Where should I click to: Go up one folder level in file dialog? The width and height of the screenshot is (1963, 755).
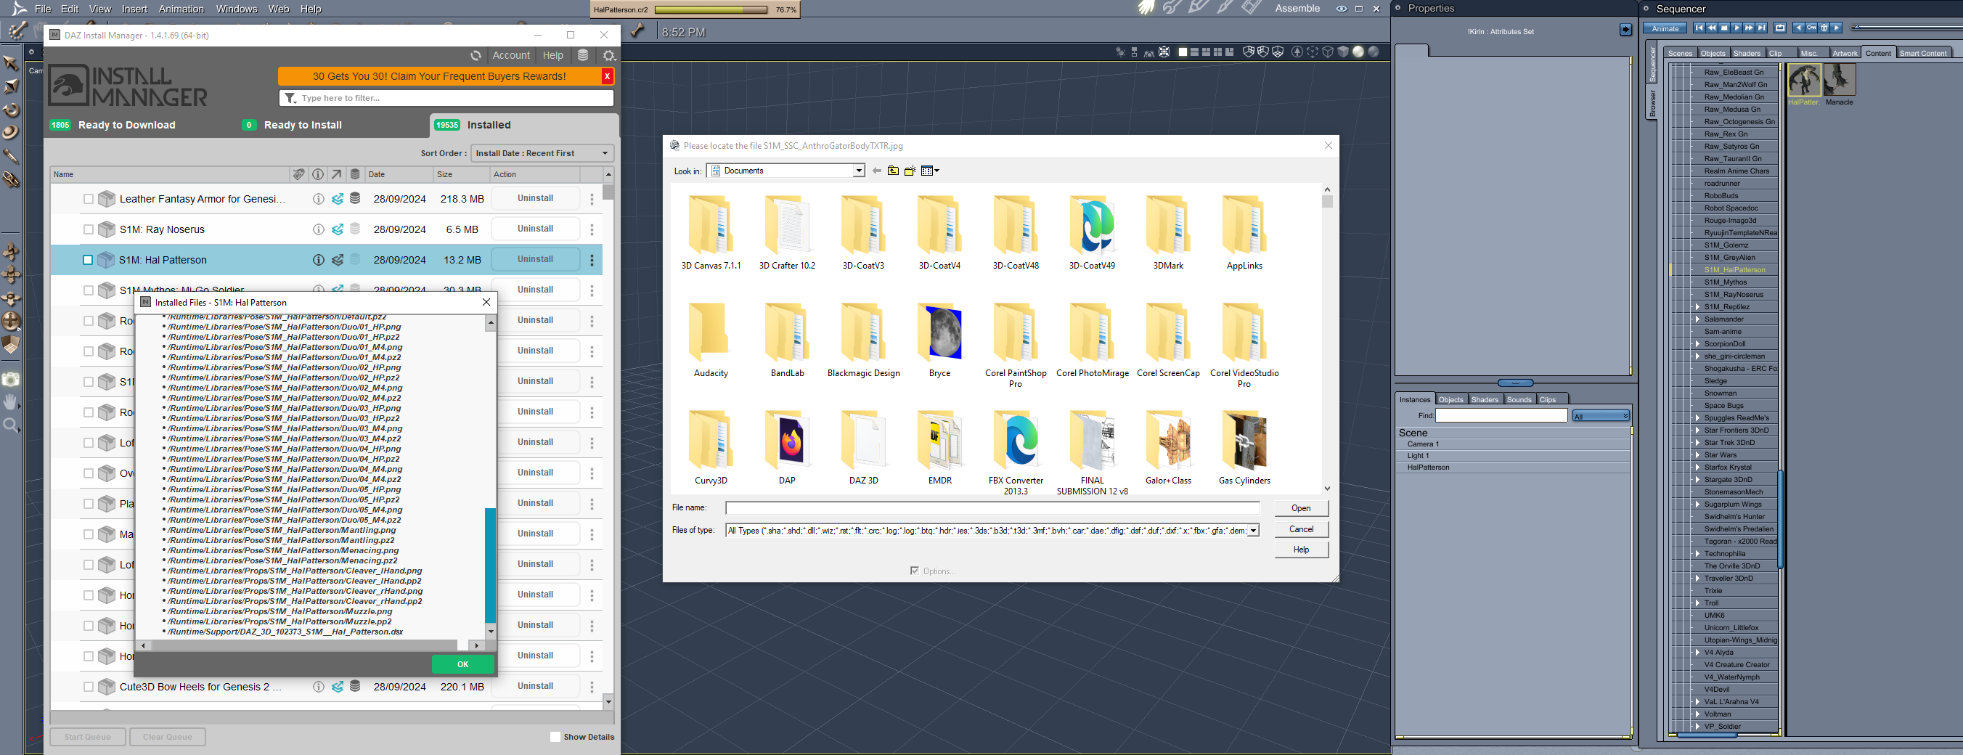click(893, 171)
